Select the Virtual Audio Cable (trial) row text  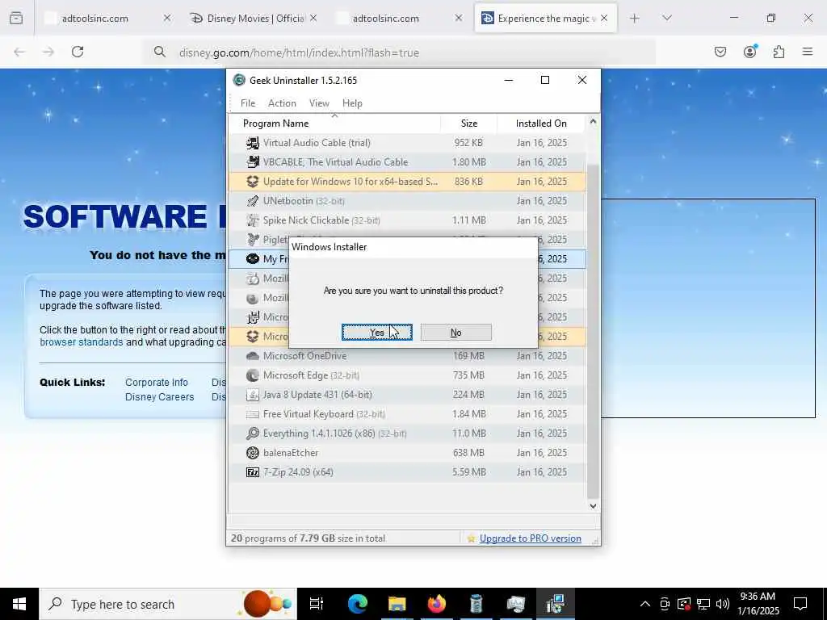pos(317,143)
